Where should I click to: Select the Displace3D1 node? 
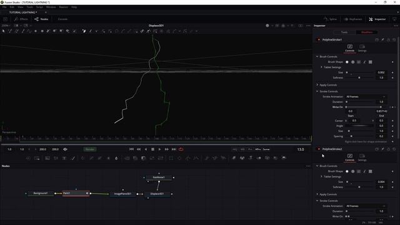tap(157, 194)
